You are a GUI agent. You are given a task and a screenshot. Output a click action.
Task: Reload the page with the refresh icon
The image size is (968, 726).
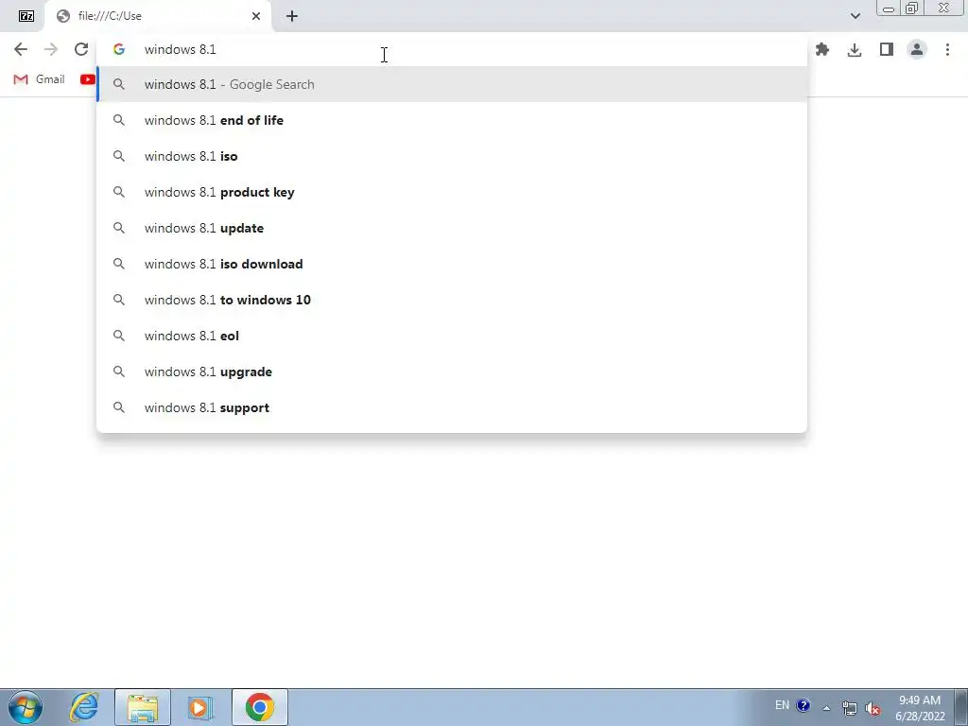pos(81,49)
